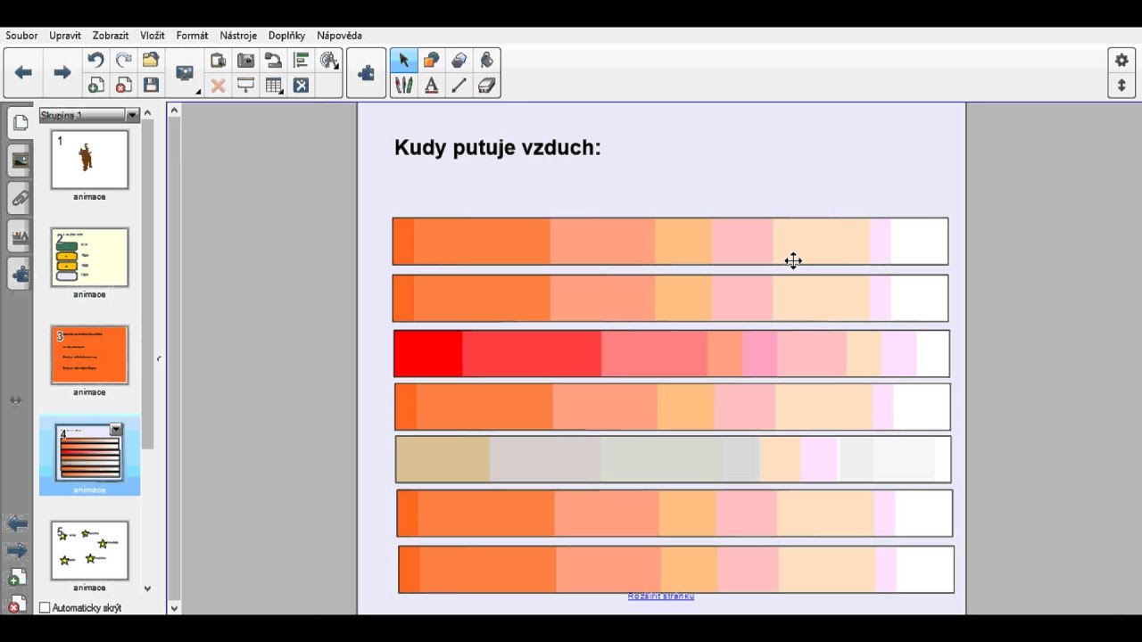Viewport: 1142px width, 642px height.
Task: Save the file with floppy icon
Action: click(x=151, y=86)
